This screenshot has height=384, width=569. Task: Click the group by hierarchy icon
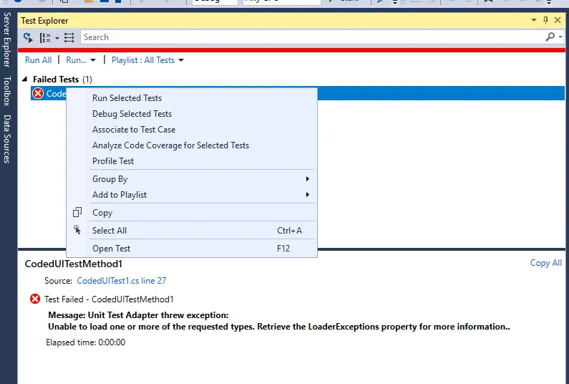click(x=45, y=37)
